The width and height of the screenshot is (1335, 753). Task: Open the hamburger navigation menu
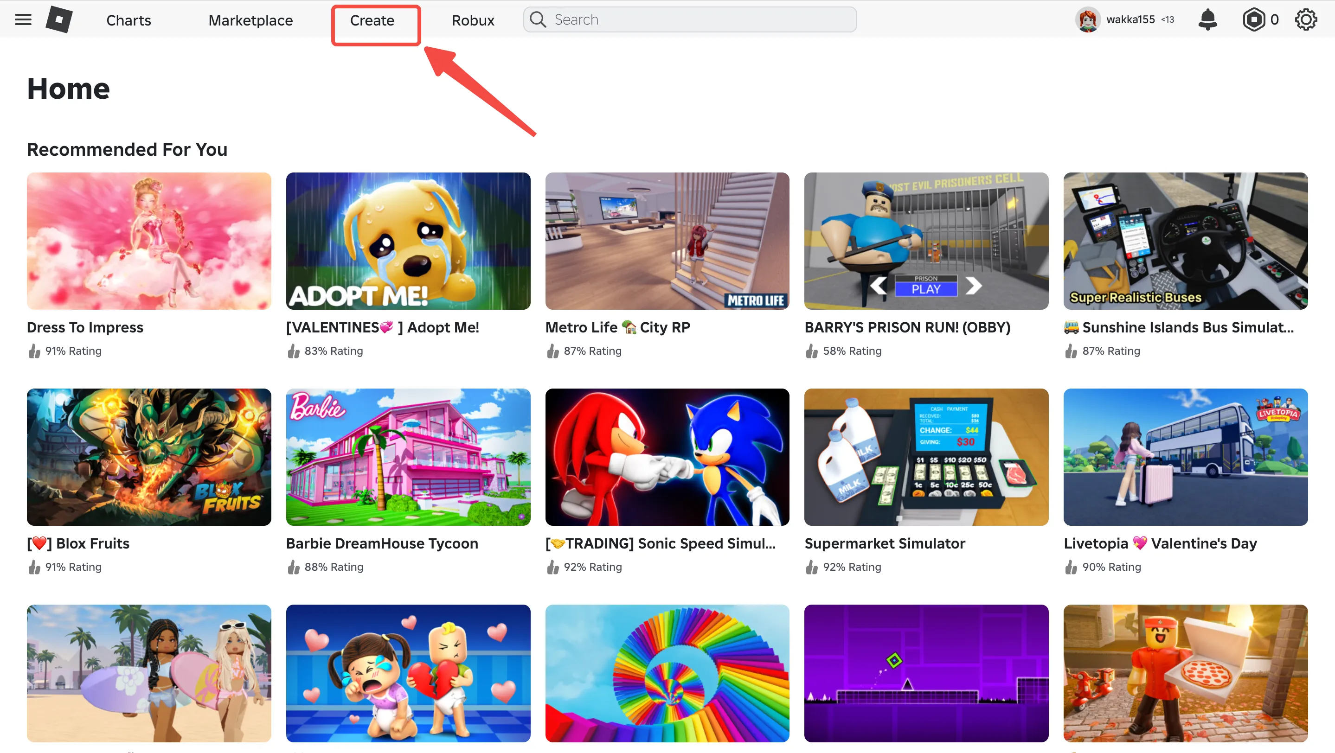pos(22,19)
